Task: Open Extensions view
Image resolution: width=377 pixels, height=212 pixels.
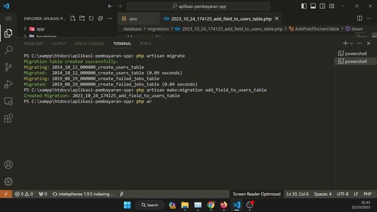Action: click(8, 118)
